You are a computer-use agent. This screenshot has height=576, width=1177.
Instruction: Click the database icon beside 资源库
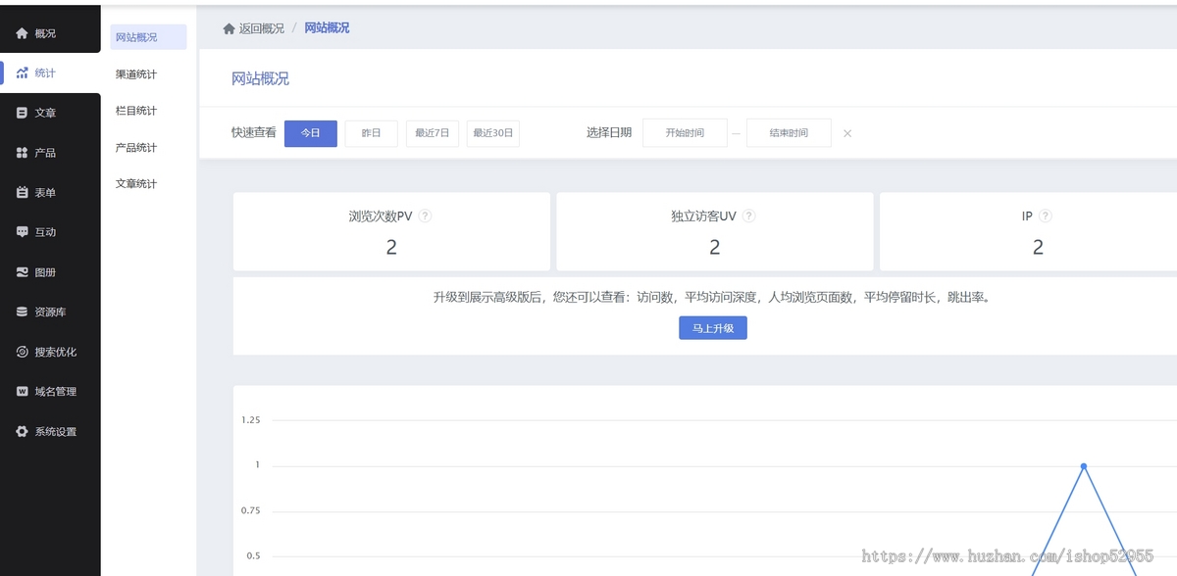click(x=22, y=312)
